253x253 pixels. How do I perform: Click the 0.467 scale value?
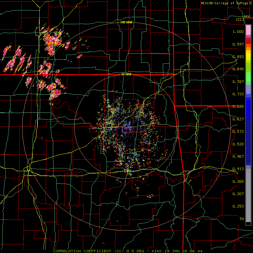[x=238, y=156]
